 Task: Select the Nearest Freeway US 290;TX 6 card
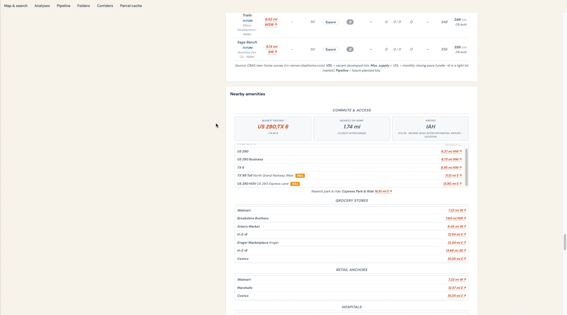tap(273, 128)
